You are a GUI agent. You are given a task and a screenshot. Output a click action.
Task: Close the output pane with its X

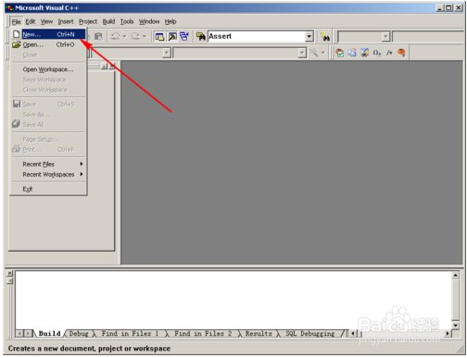tap(10, 273)
